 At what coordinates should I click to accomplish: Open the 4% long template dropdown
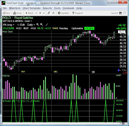8,25
